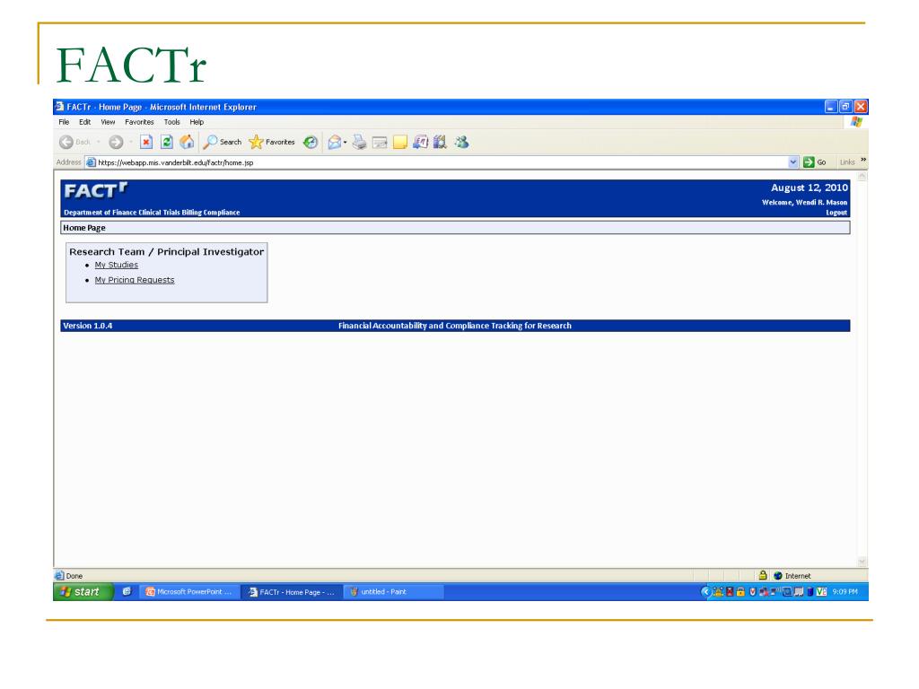Click the VE tray icon
The width and height of the screenshot is (919, 689).
pos(822,592)
